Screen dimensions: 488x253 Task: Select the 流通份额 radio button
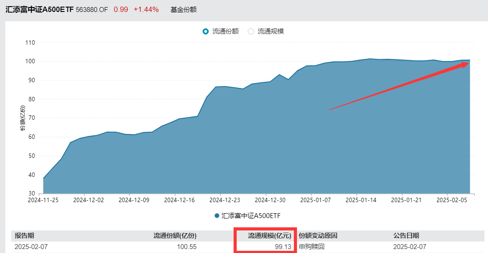205,31
